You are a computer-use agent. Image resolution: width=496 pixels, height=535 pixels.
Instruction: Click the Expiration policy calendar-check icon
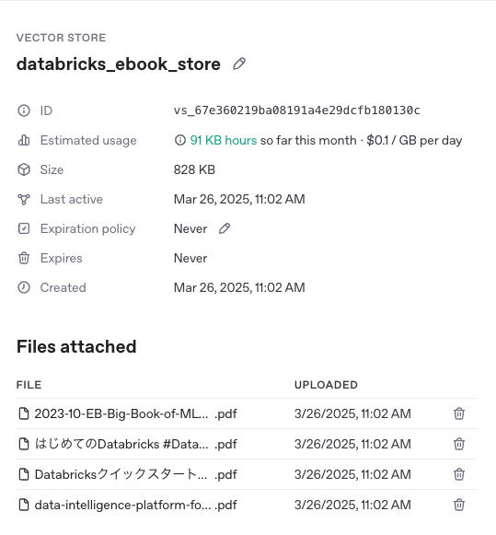24,228
